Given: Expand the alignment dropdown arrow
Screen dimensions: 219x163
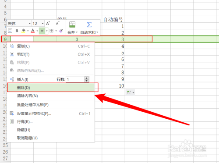Looking at the screenshot, I should [x=47, y=31].
